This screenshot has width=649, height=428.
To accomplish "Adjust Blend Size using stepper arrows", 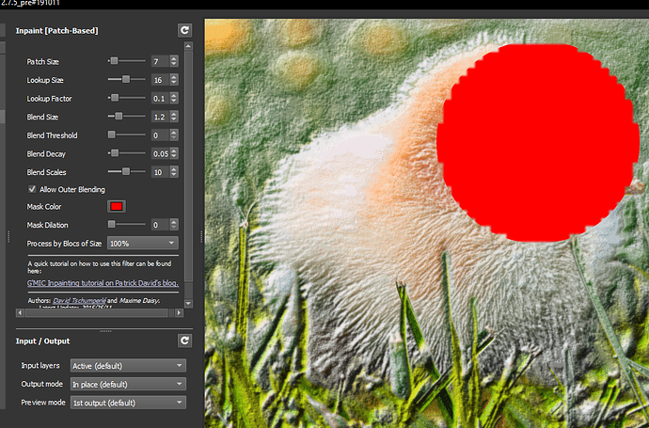I will coord(174,117).
